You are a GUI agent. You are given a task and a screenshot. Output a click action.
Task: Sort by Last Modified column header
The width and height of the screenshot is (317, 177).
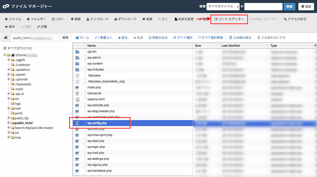coord(243,46)
